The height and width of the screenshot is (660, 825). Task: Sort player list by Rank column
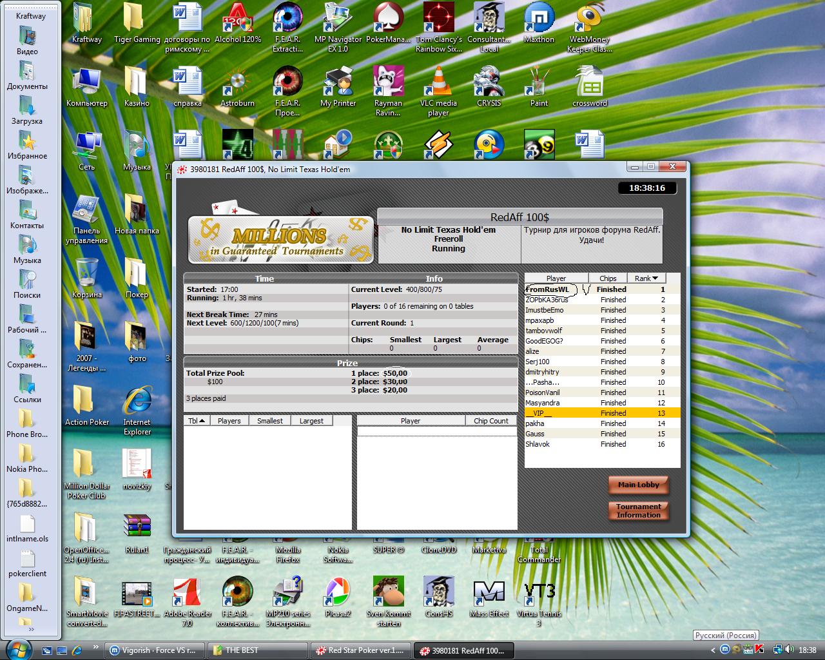tap(645, 278)
